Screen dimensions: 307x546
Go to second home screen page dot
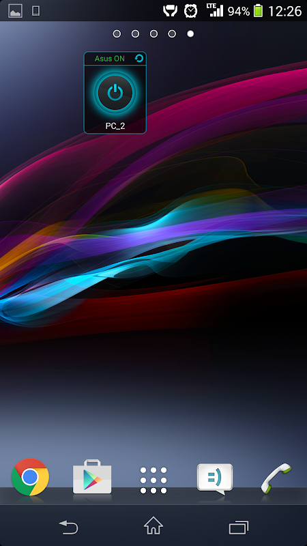(x=135, y=33)
